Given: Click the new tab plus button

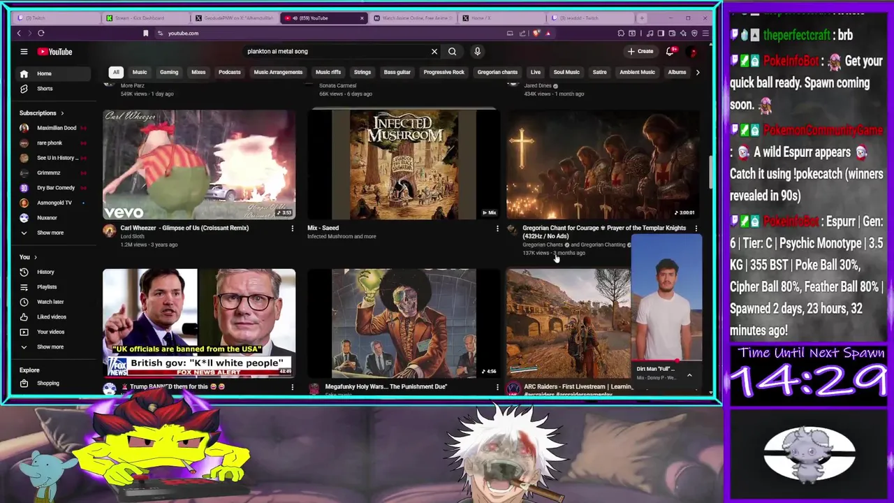Looking at the screenshot, I should [x=643, y=17].
